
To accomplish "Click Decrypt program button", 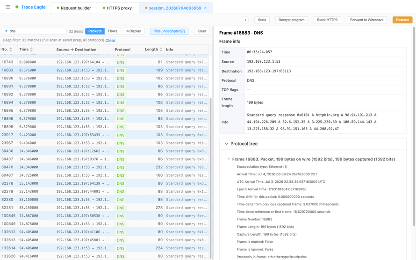I will click(291, 20).
